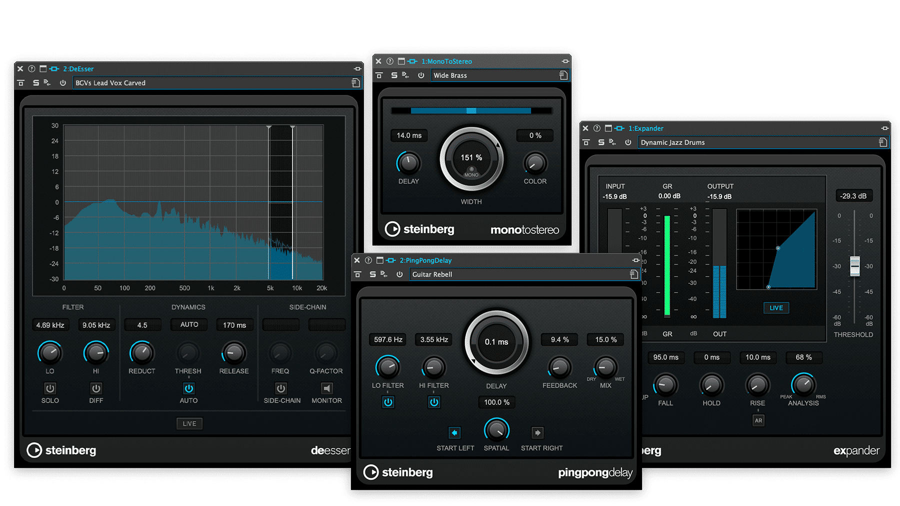Click the Start Right arrow icon in PingPongDelay
900x506 pixels.
(537, 432)
